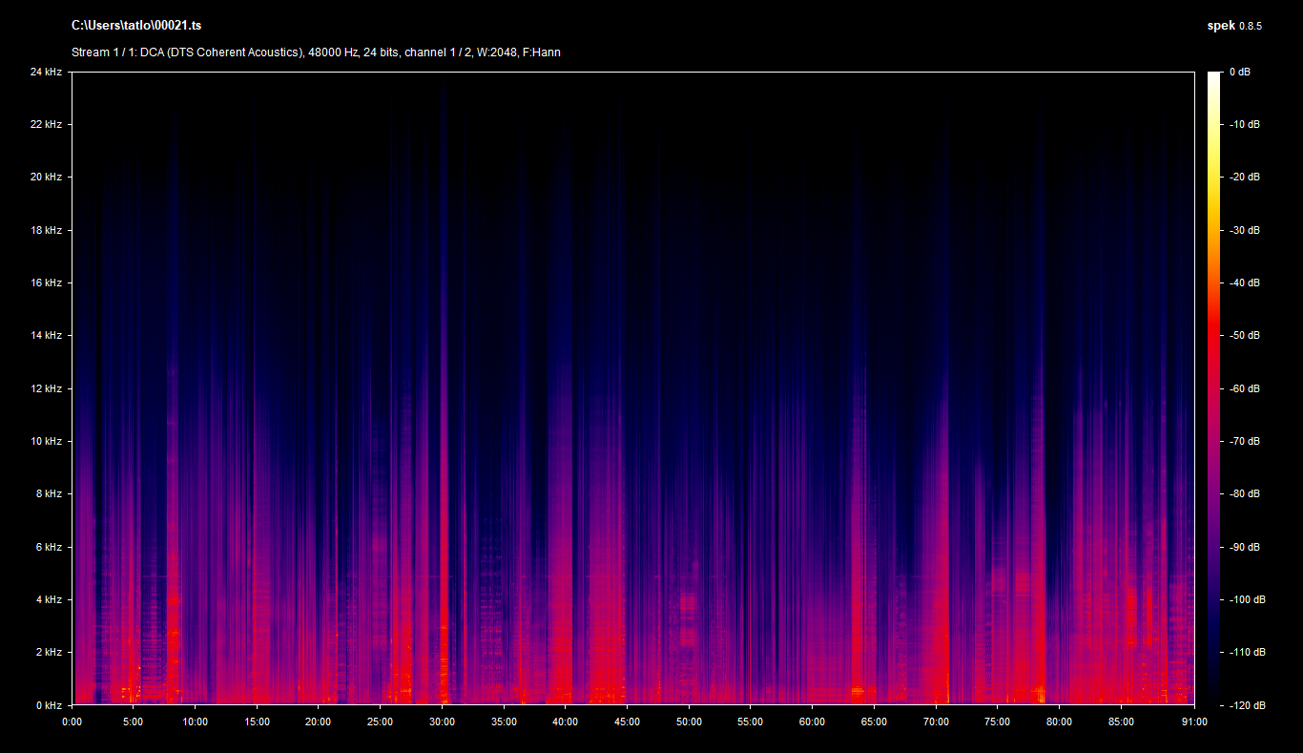Click the 0 kHz frequency axis label

(49, 705)
